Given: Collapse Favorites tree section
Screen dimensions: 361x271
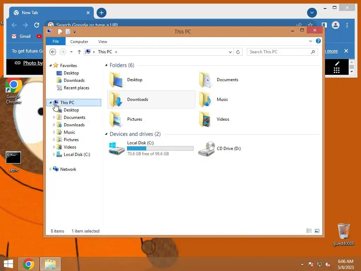Looking at the screenshot, I should [x=50, y=66].
